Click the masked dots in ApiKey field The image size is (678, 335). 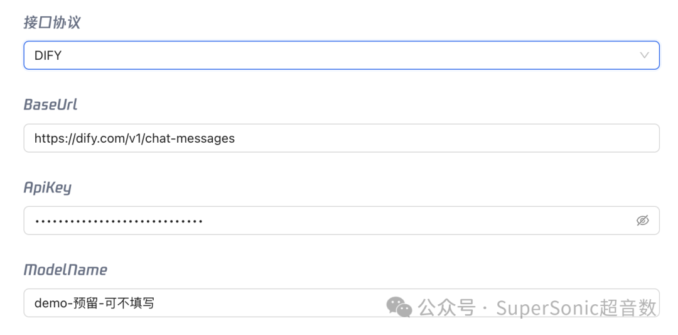[119, 221]
